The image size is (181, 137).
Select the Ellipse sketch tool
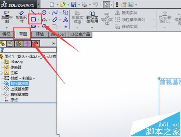tap(55, 20)
